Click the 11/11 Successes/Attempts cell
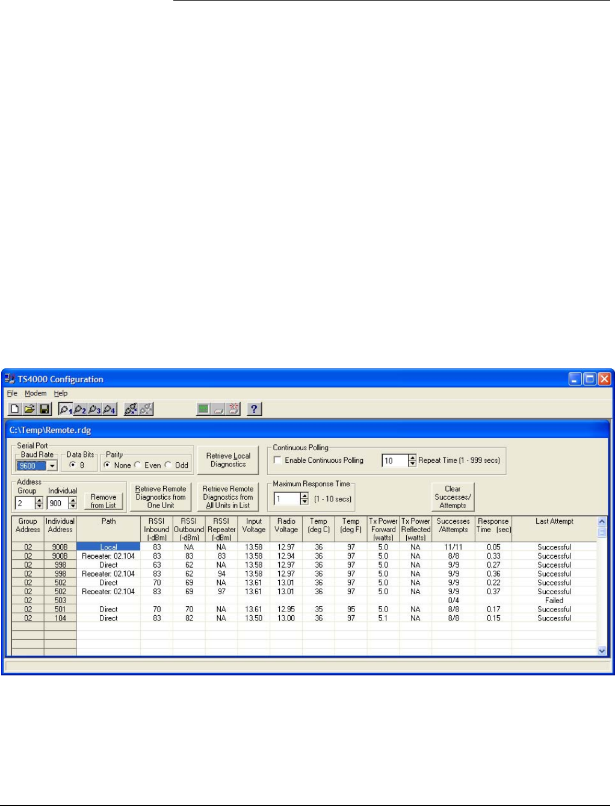The image size is (615, 806). pos(453,547)
